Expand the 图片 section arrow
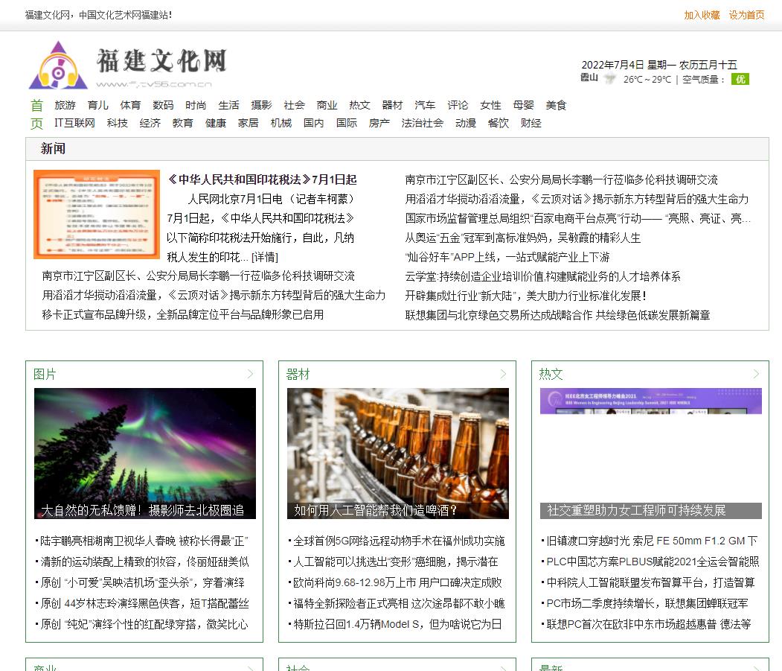 (250, 373)
